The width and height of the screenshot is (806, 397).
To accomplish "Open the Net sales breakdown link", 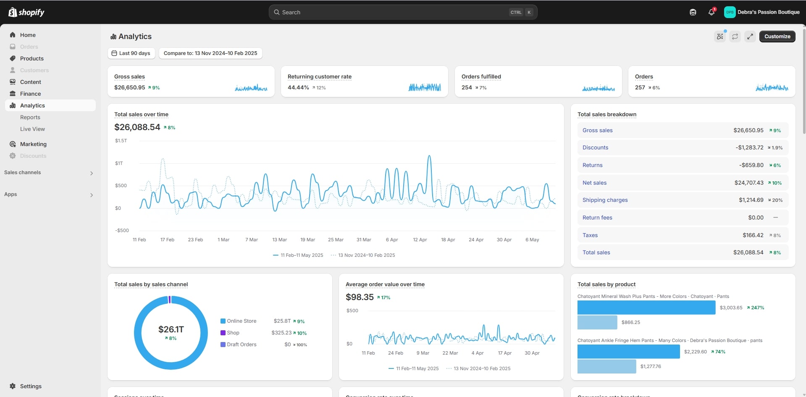I will (x=594, y=183).
